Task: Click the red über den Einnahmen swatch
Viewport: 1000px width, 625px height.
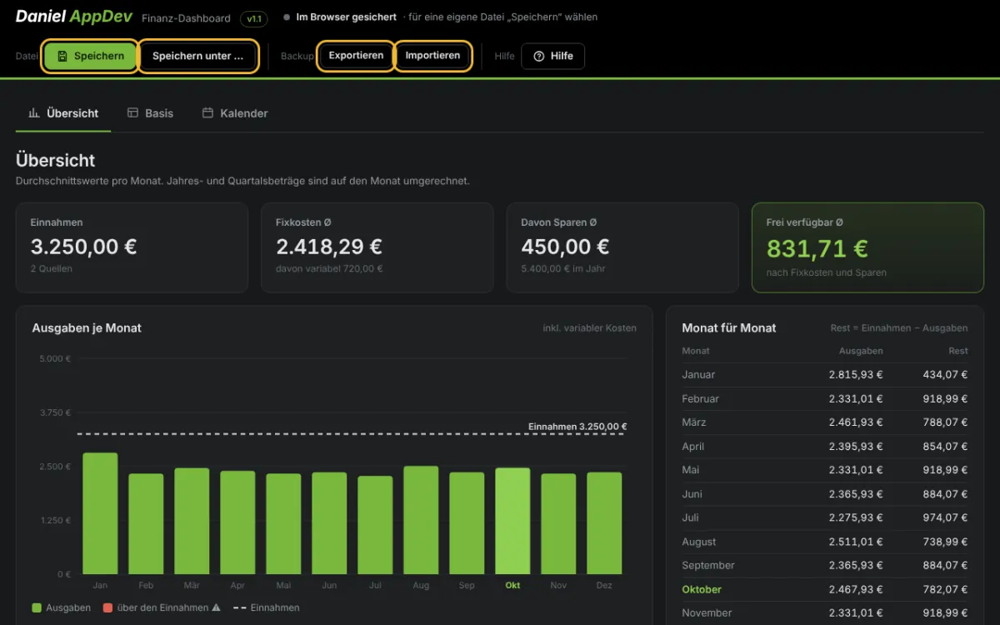Action: pos(108,607)
